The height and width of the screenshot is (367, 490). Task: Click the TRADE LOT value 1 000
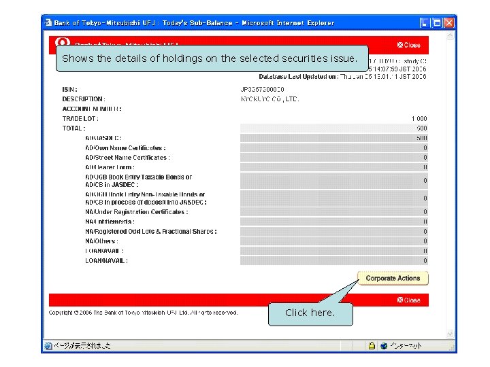(419, 118)
